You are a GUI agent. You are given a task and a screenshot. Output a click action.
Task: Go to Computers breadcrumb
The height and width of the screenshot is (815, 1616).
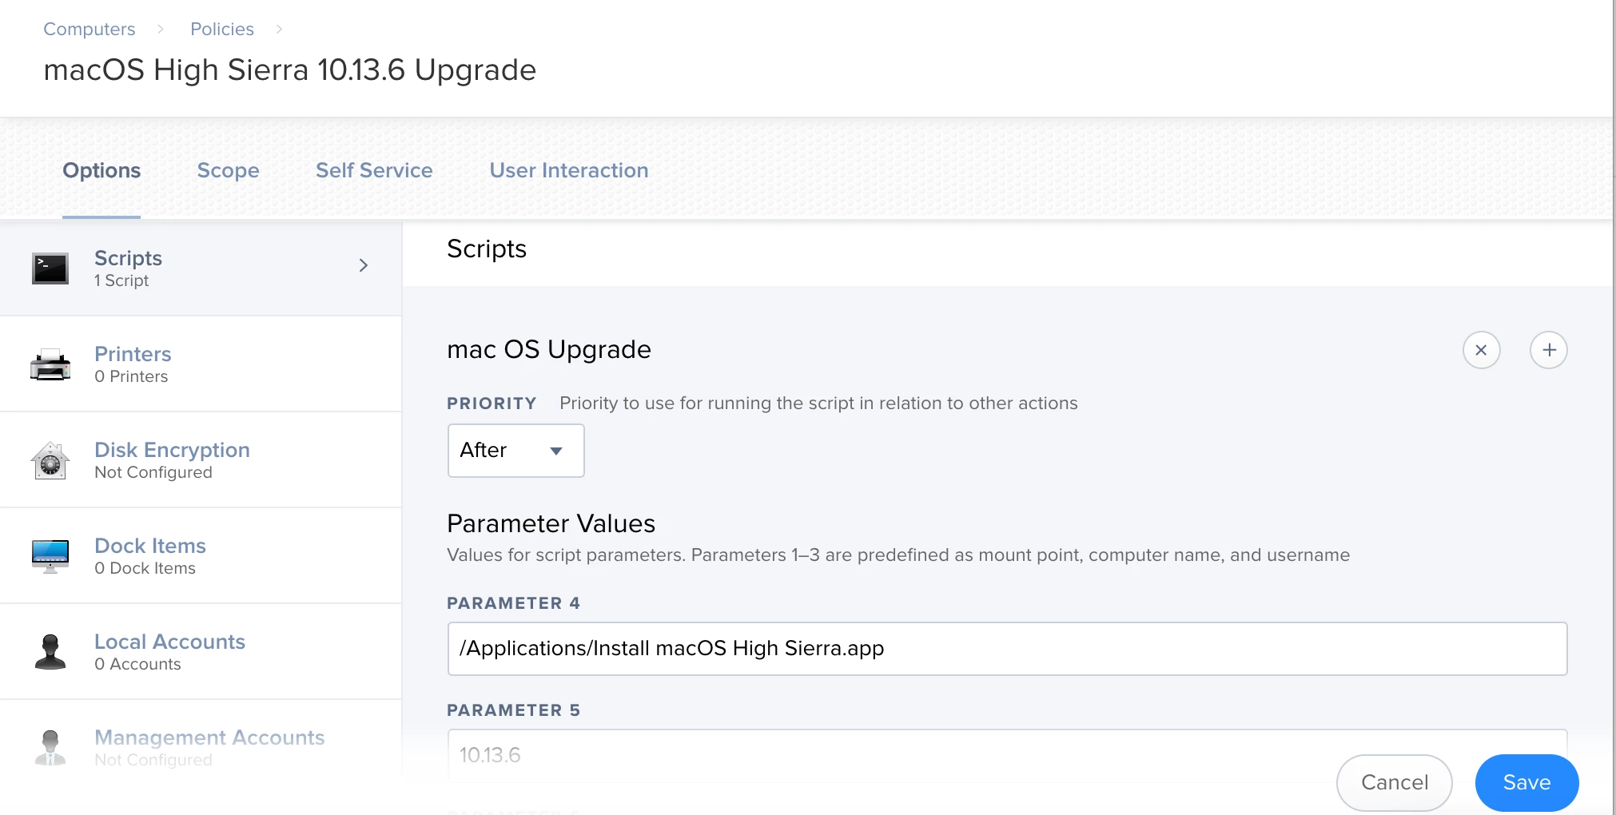[x=90, y=29]
